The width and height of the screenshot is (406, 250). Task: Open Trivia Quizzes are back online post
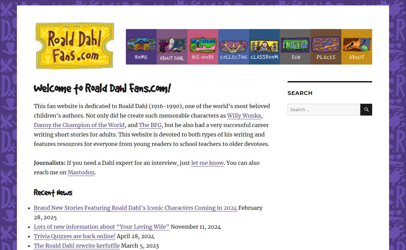point(74,236)
